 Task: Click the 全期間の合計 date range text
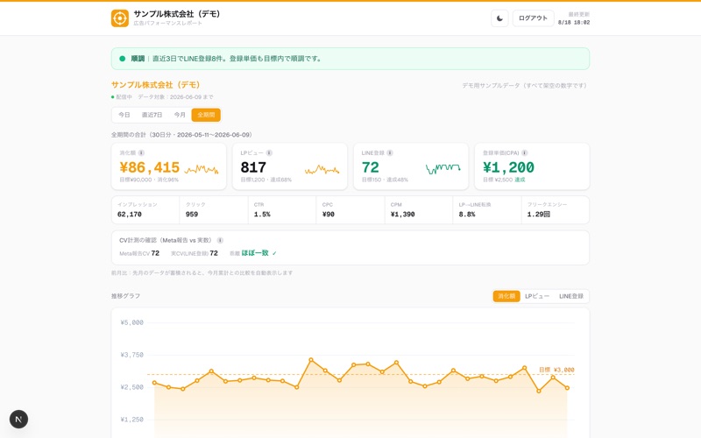tap(181, 135)
